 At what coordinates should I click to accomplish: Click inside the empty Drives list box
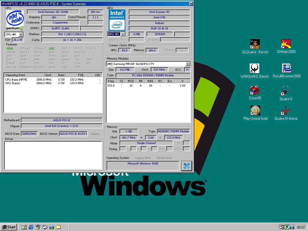coord(53,155)
